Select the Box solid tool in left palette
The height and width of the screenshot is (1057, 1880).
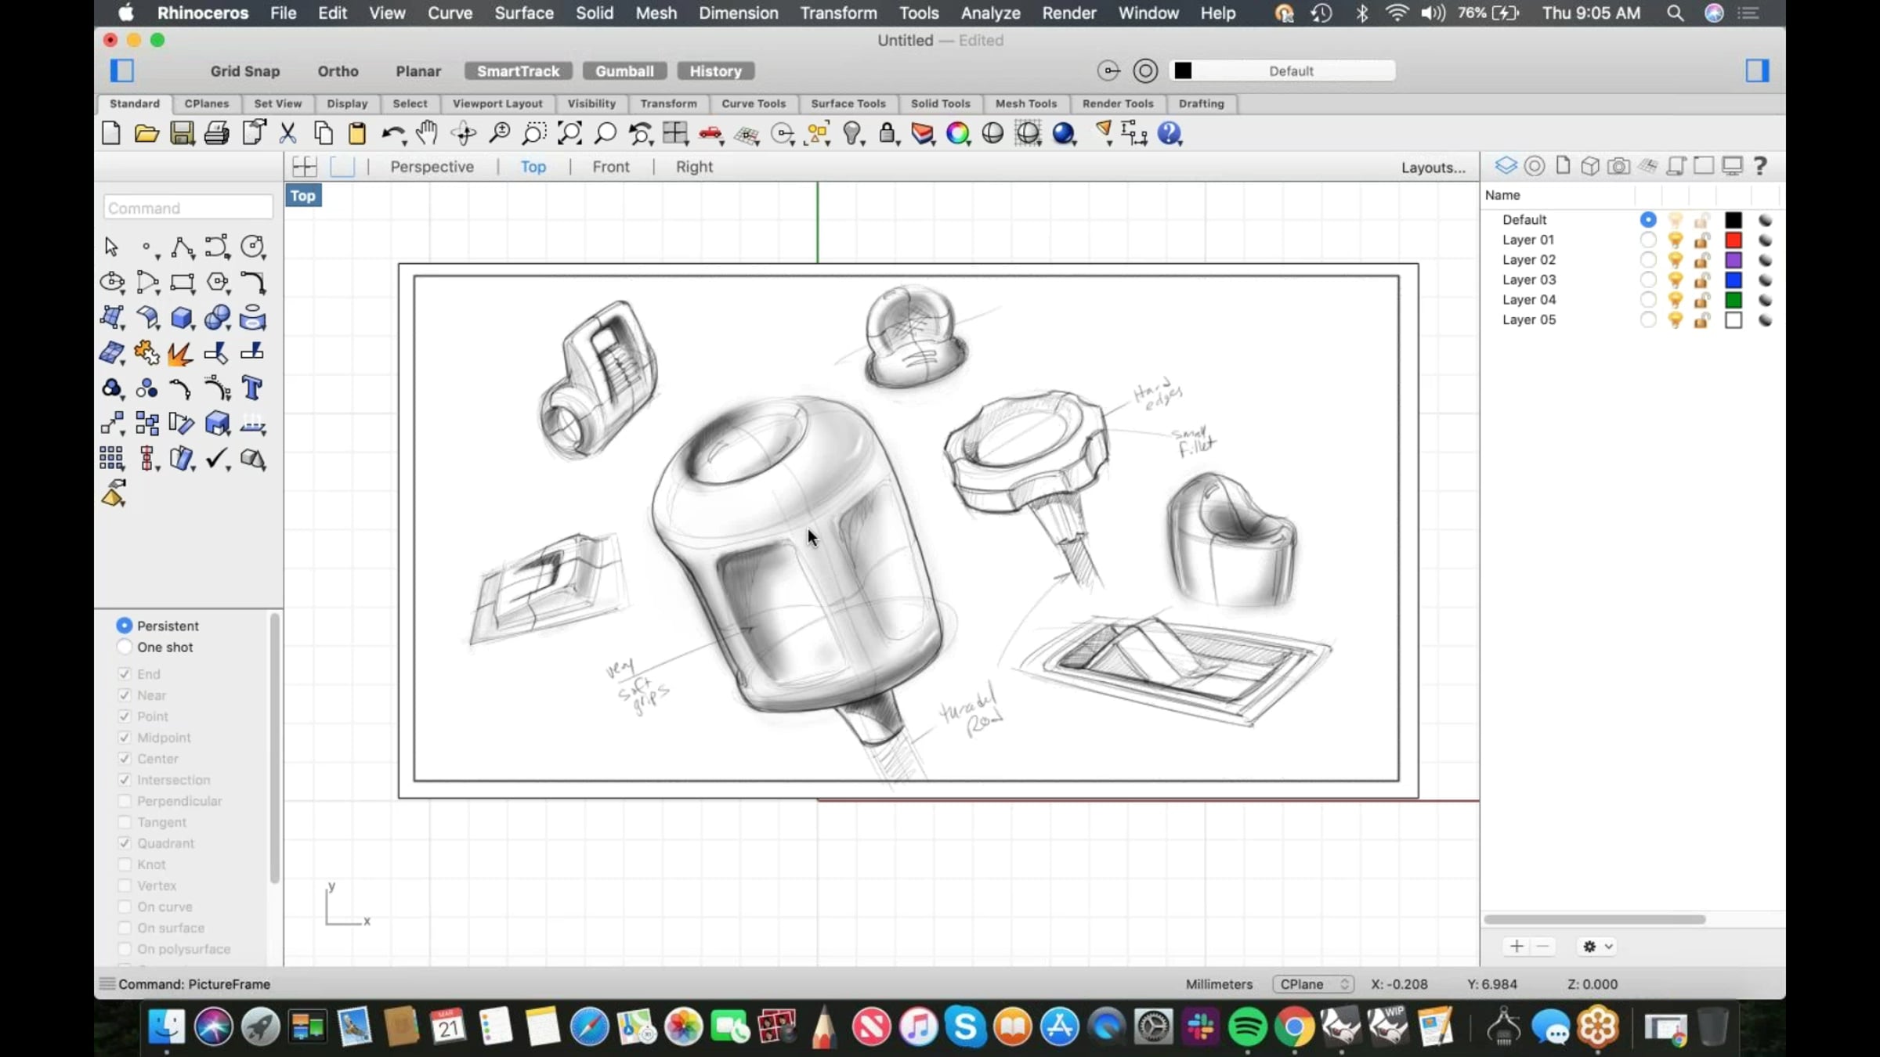point(183,318)
